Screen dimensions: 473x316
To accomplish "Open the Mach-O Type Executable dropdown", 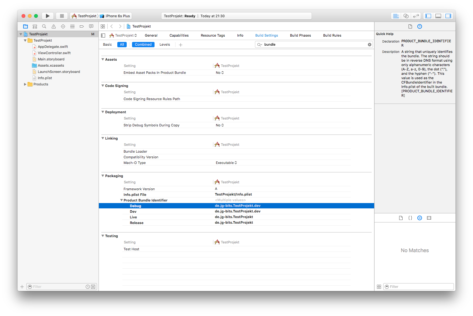I will 226,163.
